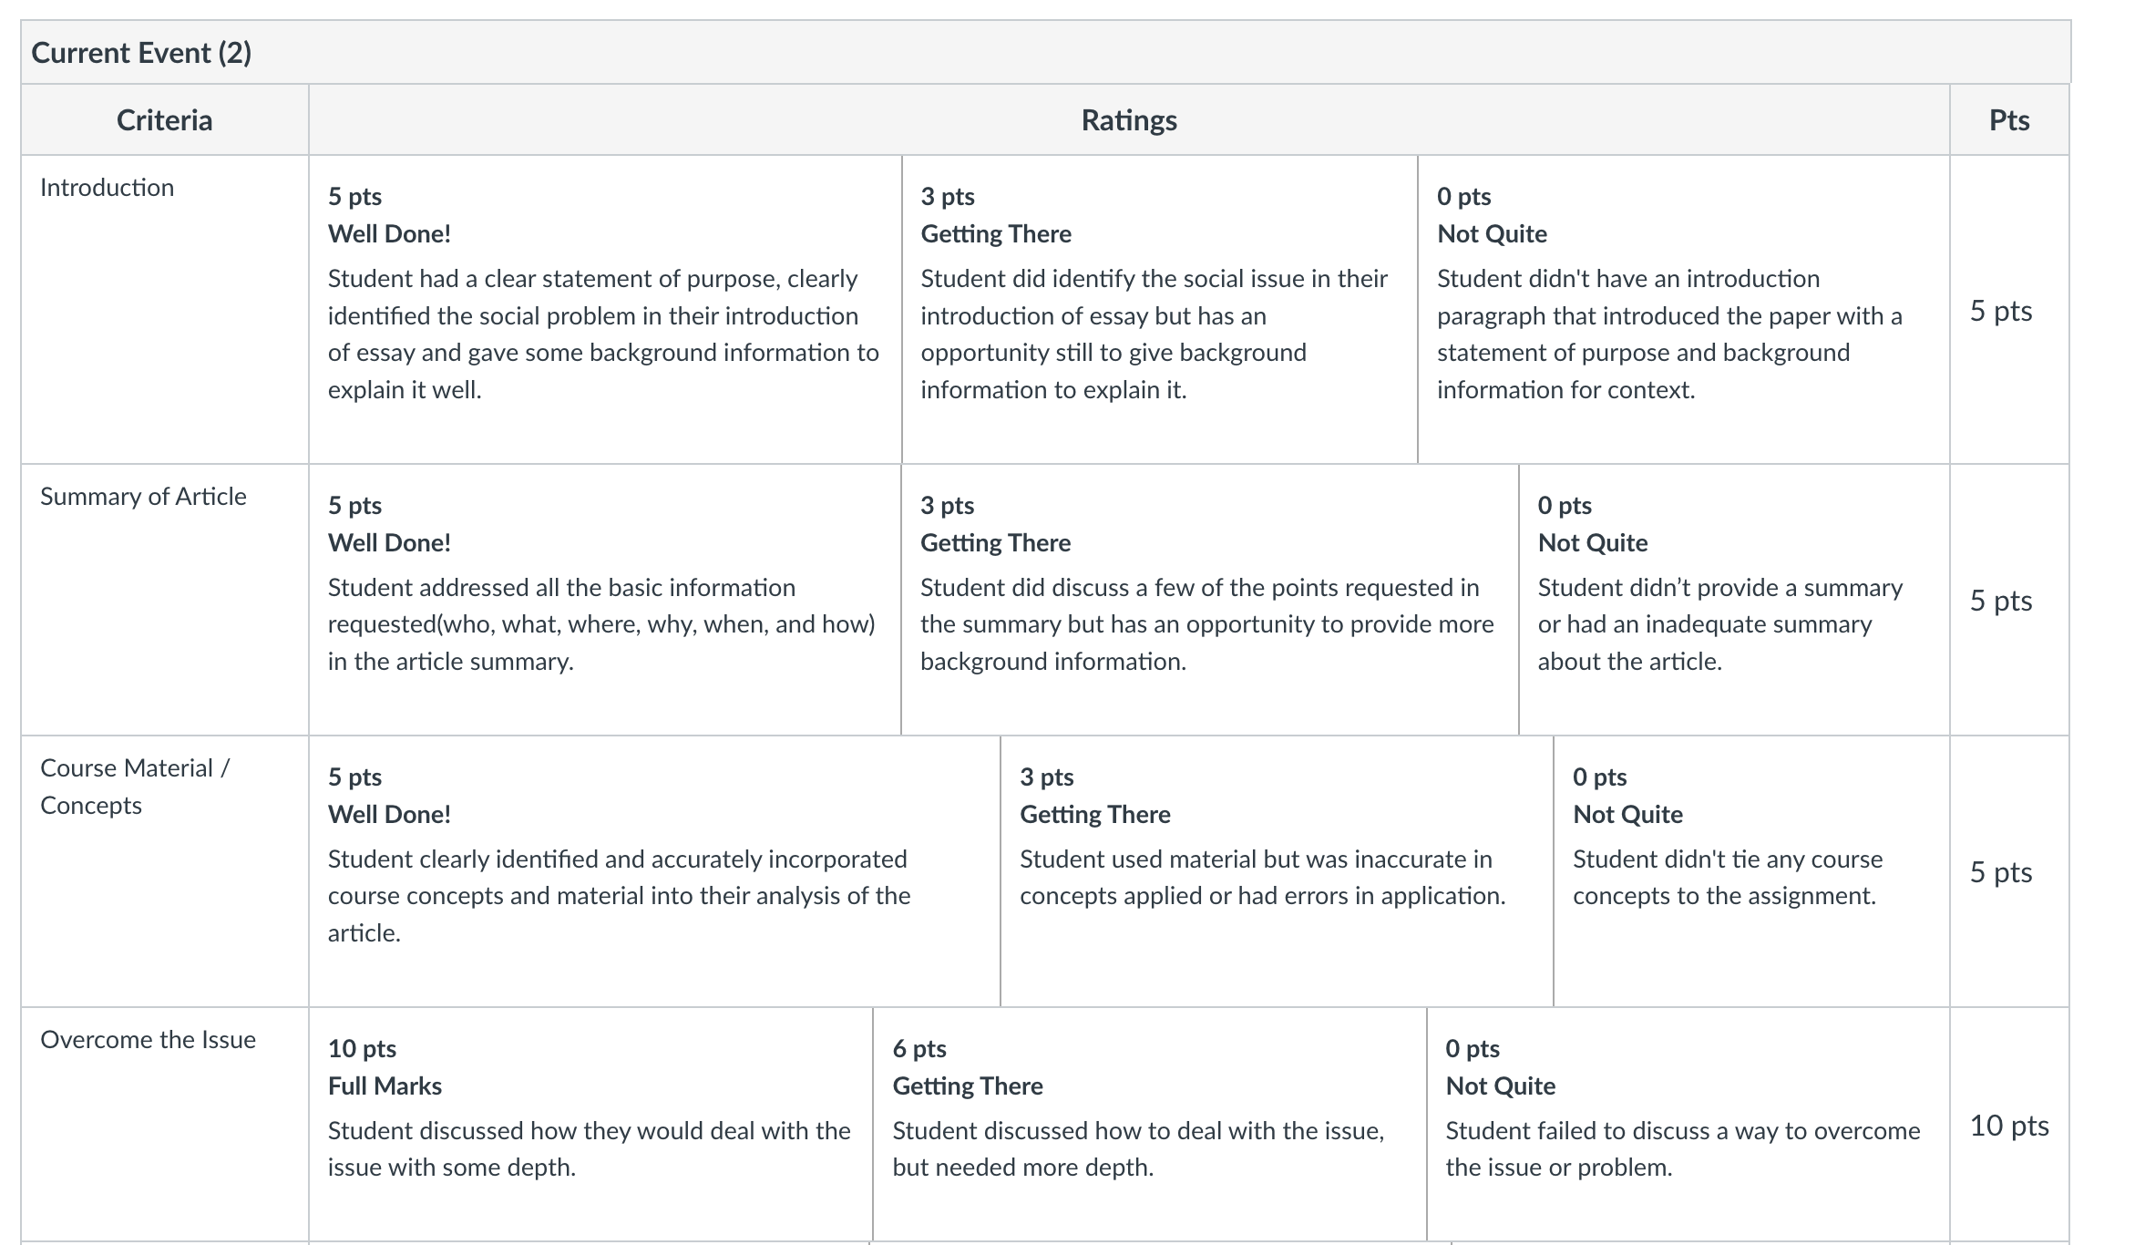Click the Pts column header
2145x1245 pixels.
tap(2009, 119)
